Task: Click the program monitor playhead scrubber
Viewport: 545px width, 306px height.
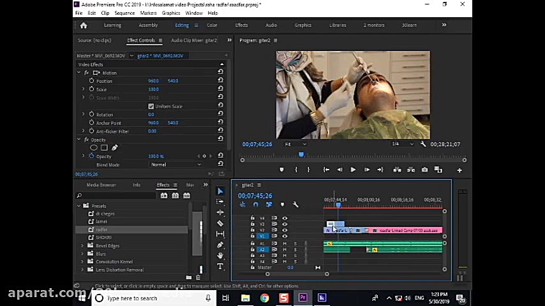Action: coord(301,155)
